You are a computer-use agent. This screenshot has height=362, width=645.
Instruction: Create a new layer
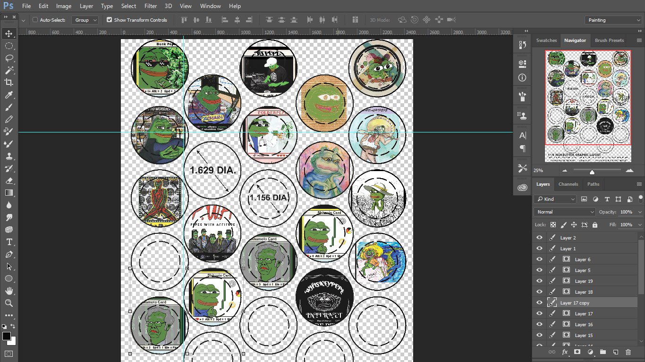[x=615, y=352]
